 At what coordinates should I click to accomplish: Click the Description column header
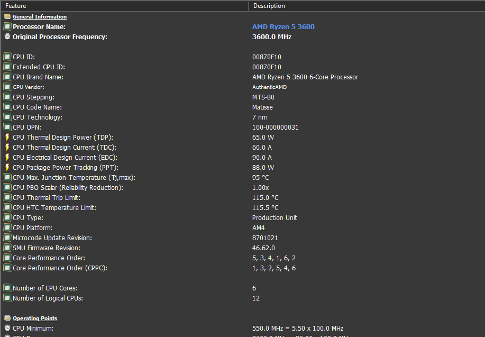(x=367, y=6)
